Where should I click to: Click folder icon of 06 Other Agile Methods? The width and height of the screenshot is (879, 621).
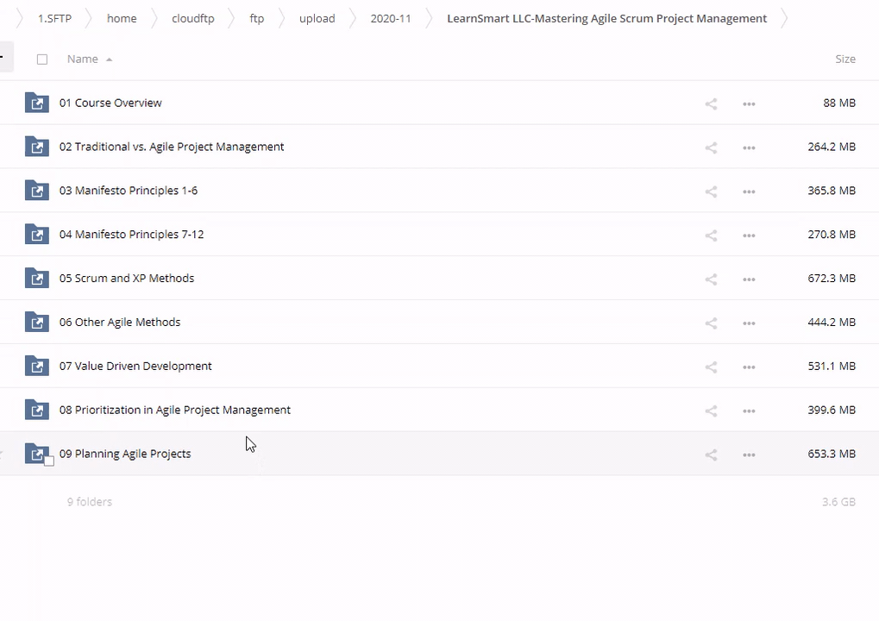point(36,323)
